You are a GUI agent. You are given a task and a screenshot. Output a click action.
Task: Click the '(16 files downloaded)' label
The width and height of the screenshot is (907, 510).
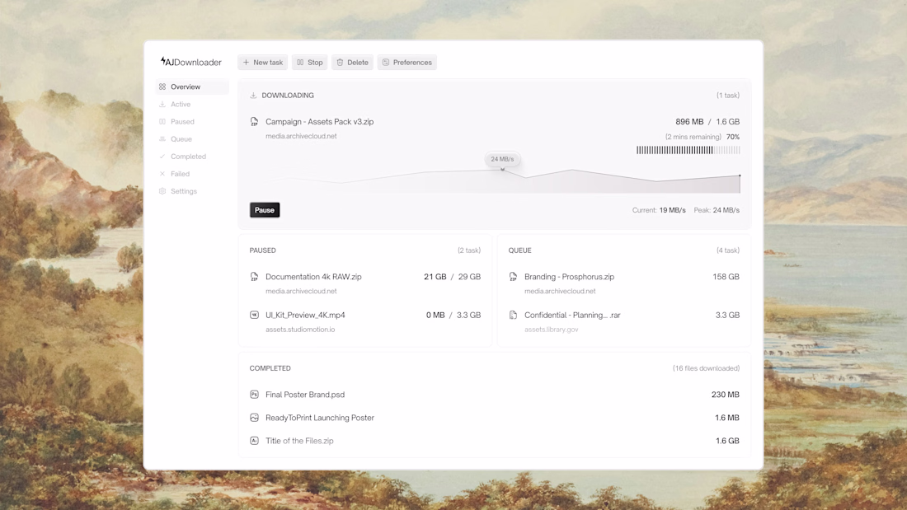pyautogui.click(x=706, y=368)
